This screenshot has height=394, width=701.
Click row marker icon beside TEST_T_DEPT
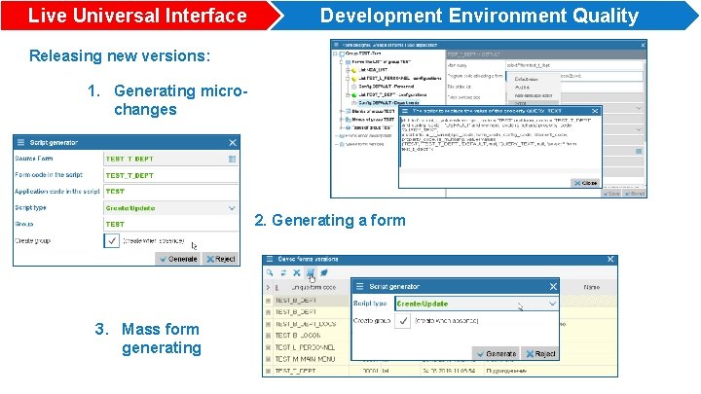pyautogui.click(x=268, y=371)
